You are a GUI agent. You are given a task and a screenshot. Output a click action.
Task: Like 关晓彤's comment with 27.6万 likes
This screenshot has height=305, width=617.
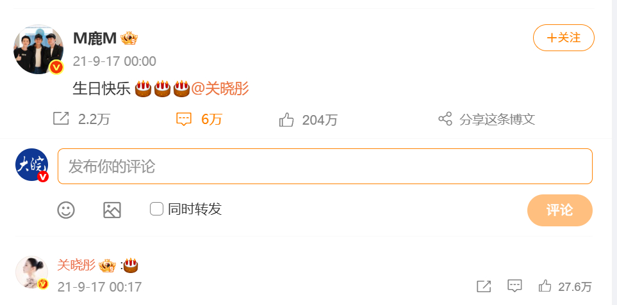coord(545,286)
